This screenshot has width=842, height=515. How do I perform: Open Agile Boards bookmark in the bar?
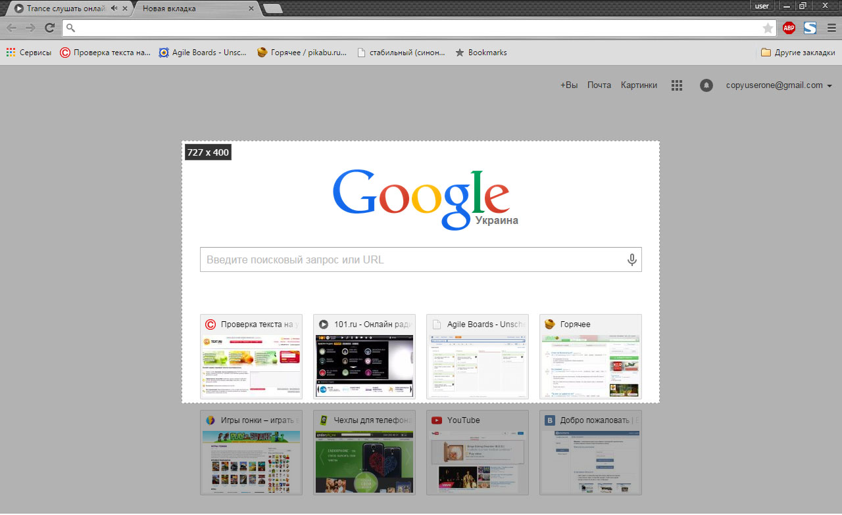tap(203, 53)
